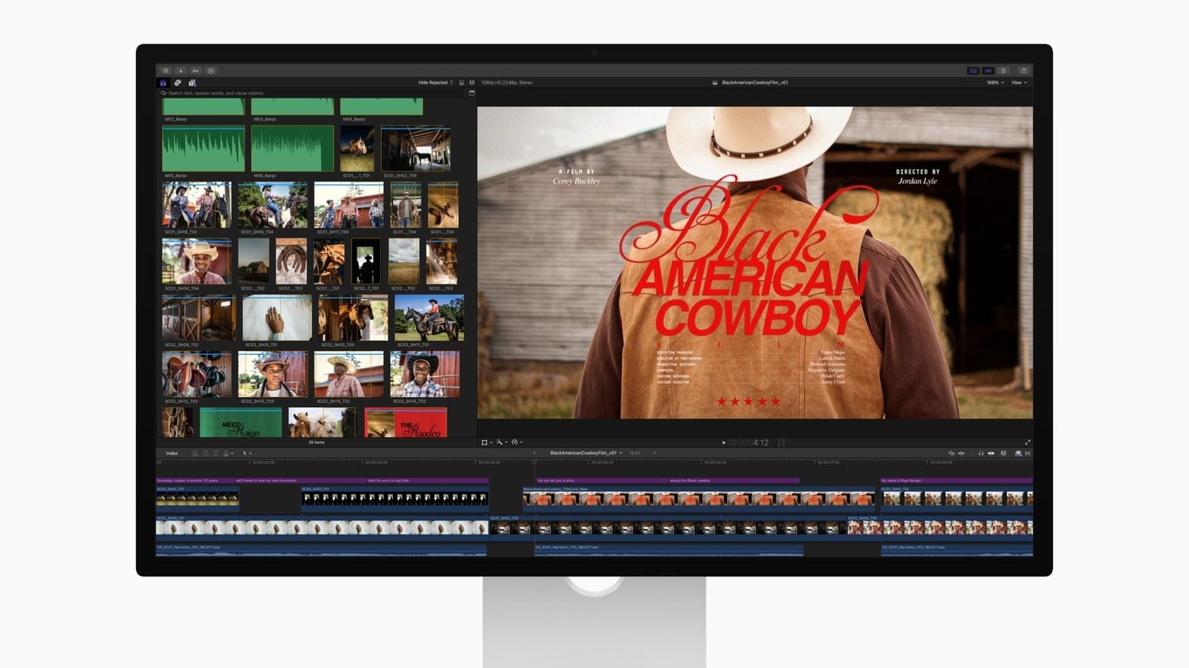Open the select tool arrow dropdown

coord(247,453)
